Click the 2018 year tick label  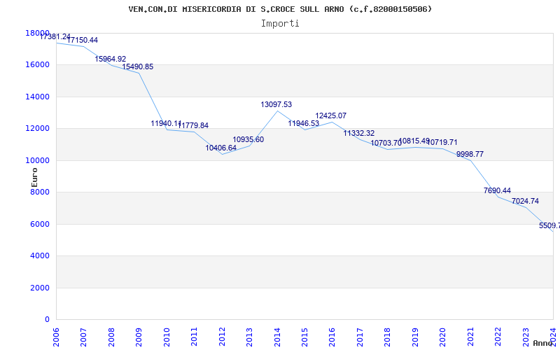click(388, 337)
